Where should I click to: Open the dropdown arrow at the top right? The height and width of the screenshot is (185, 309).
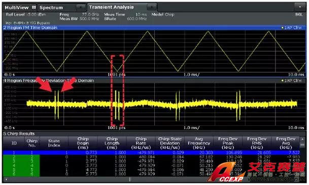(300, 7)
